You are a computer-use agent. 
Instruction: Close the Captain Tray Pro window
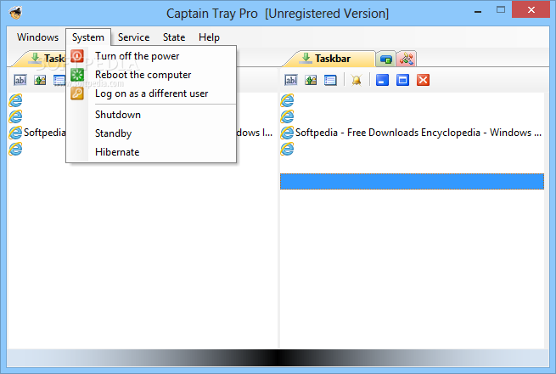point(531,10)
